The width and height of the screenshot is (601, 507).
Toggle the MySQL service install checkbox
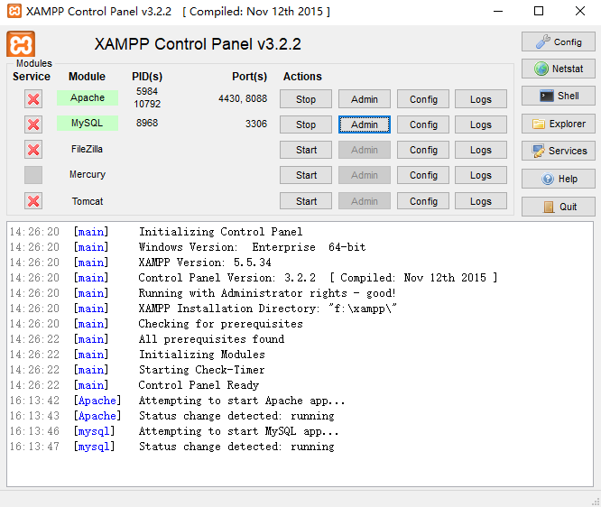[x=33, y=124]
